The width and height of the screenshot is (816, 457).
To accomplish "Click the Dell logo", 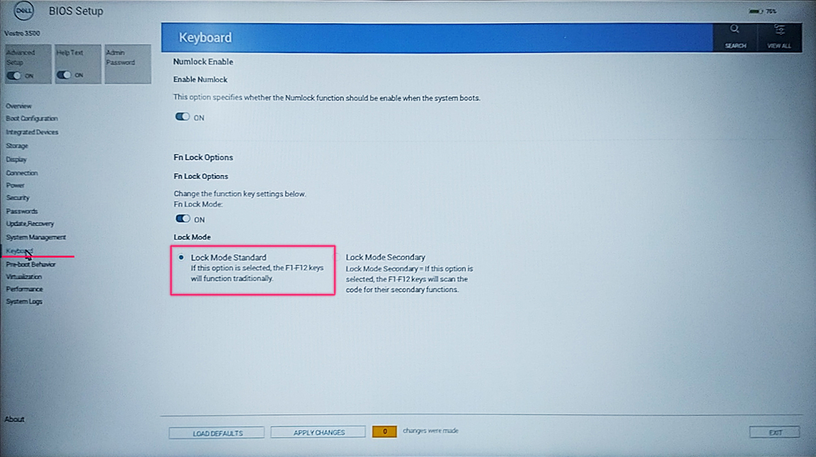I will click(x=24, y=11).
